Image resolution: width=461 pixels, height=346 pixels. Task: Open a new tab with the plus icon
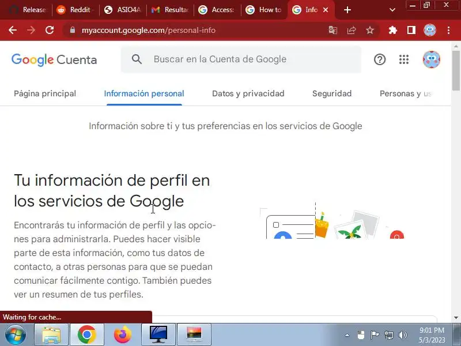click(347, 10)
